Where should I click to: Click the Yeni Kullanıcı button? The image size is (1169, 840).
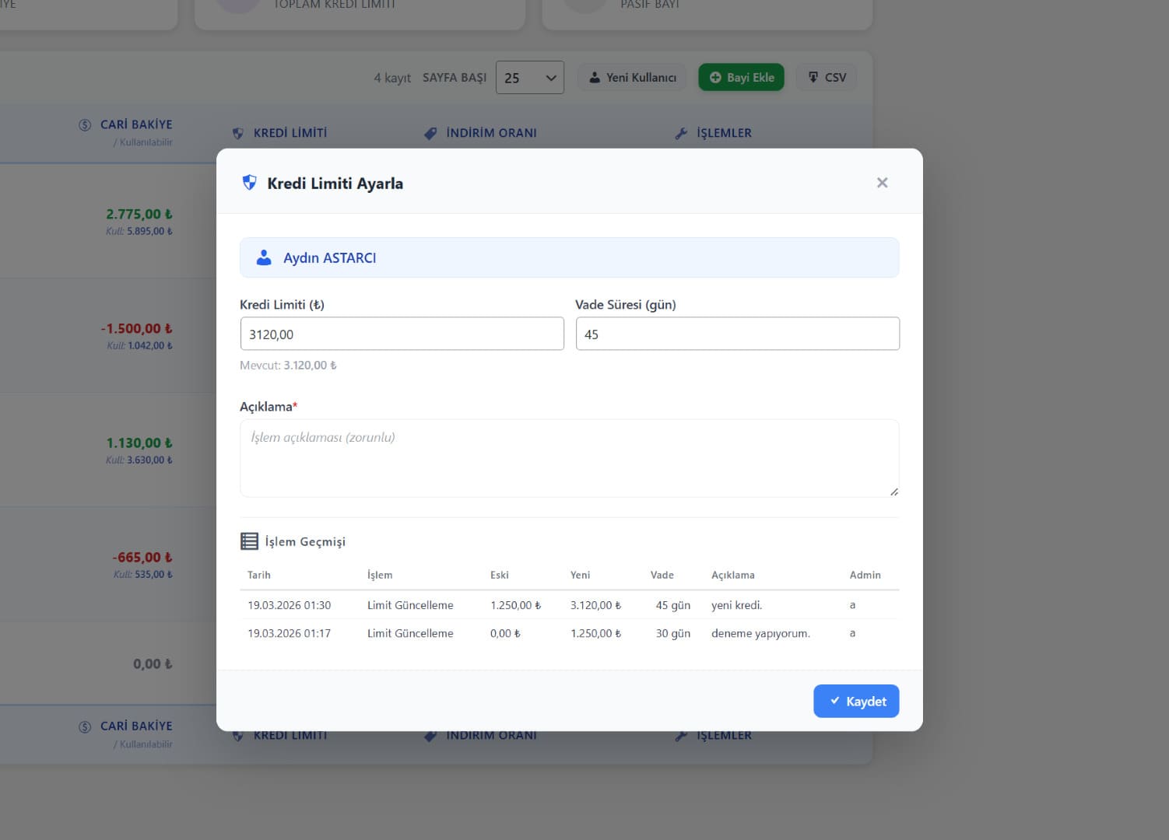632,78
